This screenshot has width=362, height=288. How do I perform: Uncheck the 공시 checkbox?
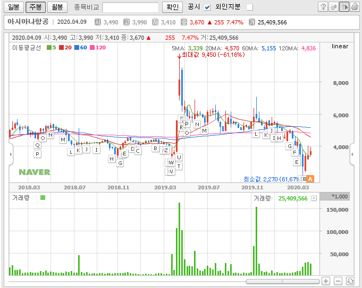tap(207, 7)
